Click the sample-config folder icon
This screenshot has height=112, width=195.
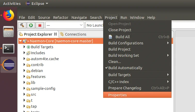28,89
